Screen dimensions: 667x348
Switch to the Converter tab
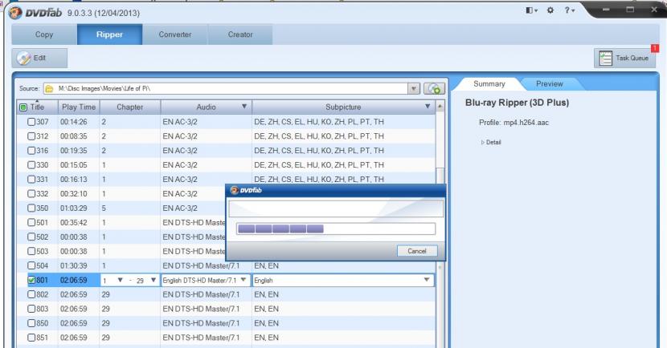pyautogui.click(x=175, y=34)
